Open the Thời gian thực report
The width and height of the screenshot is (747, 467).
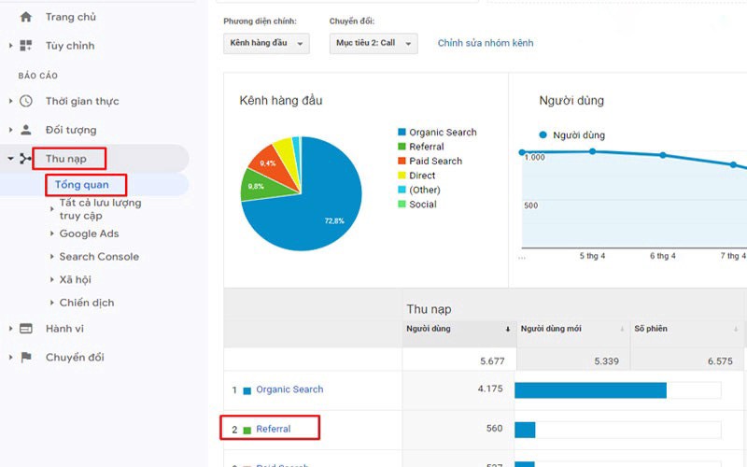[x=82, y=101]
